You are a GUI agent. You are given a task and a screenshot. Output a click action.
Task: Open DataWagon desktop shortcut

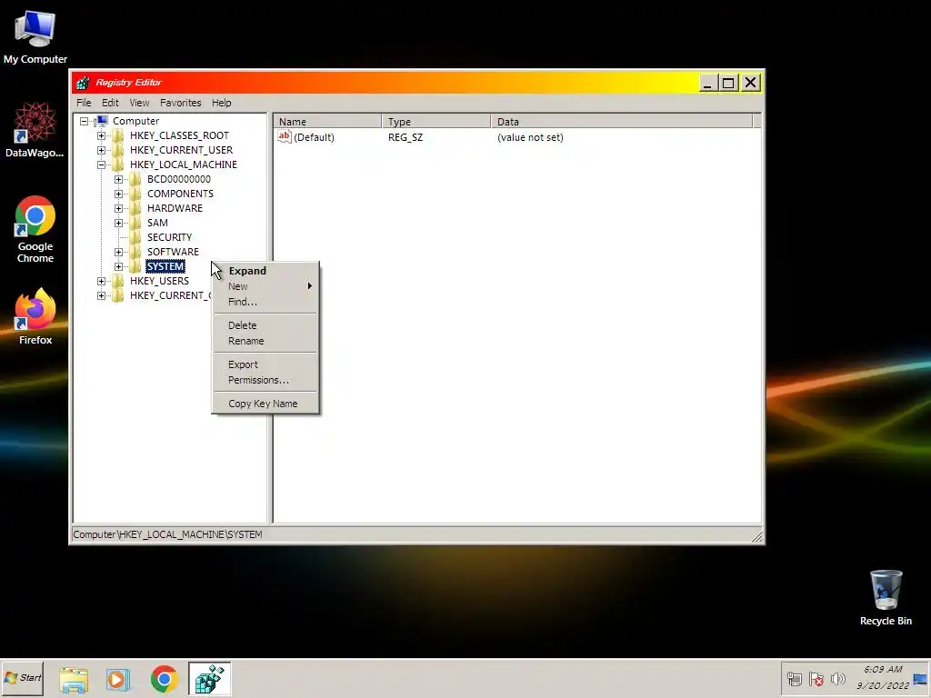point(35,130)
